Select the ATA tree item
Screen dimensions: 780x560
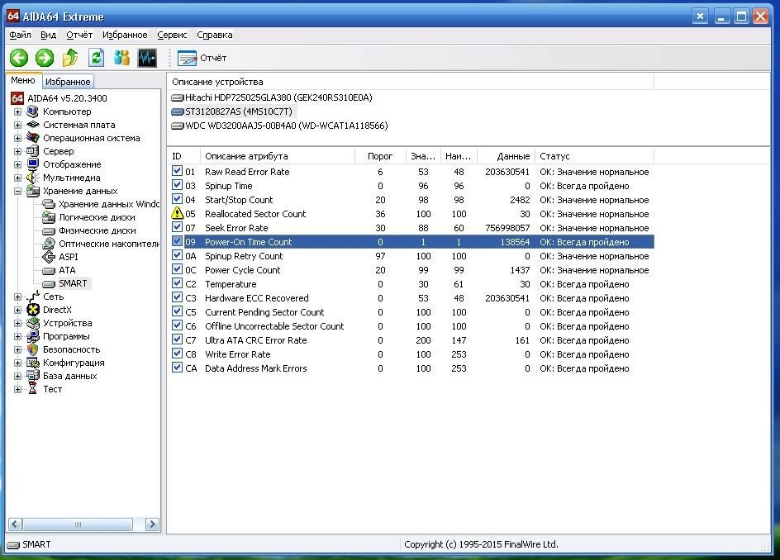coord(67,270)
